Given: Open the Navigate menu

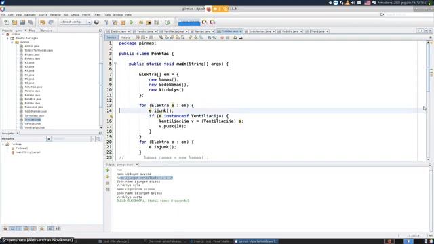Looking at the screenshot, I should [30, 15].
